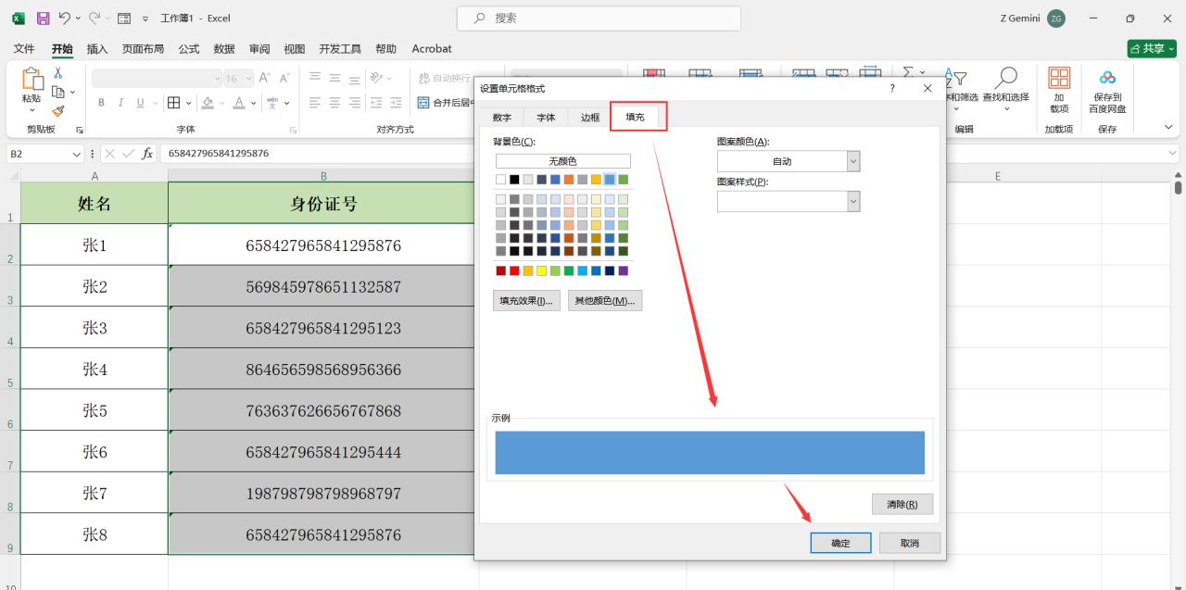1186x590 pixels.
Task: Expand the Name Box dropdown arrow
Action: [77, 154]
